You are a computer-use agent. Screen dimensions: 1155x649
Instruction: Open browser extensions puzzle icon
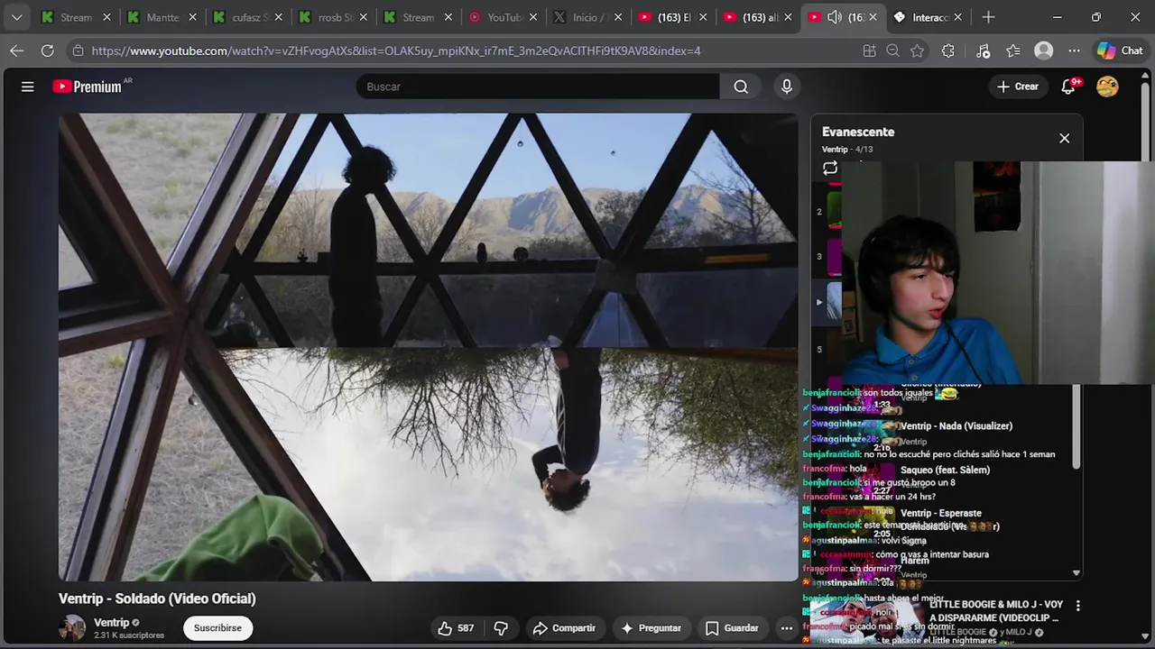coord(948,50)
